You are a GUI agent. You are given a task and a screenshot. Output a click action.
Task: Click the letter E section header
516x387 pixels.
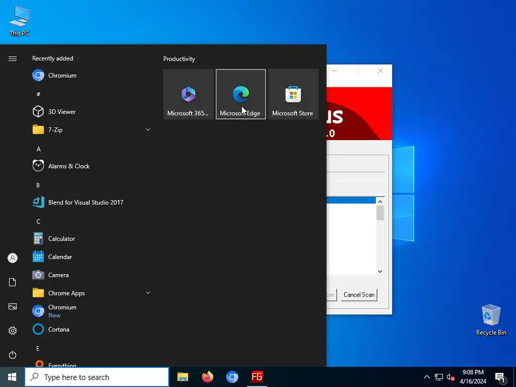click(x=38, y=349)
